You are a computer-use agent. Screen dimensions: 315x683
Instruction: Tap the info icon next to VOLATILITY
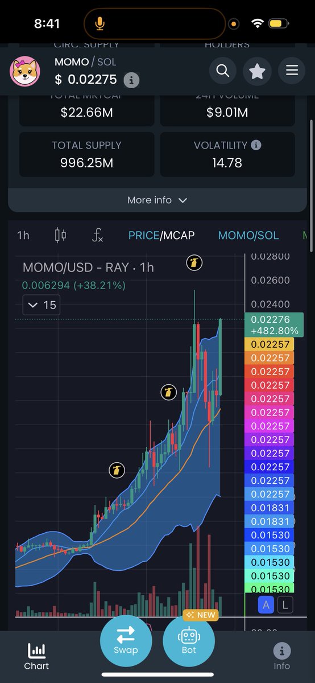(x=256, y=145)
